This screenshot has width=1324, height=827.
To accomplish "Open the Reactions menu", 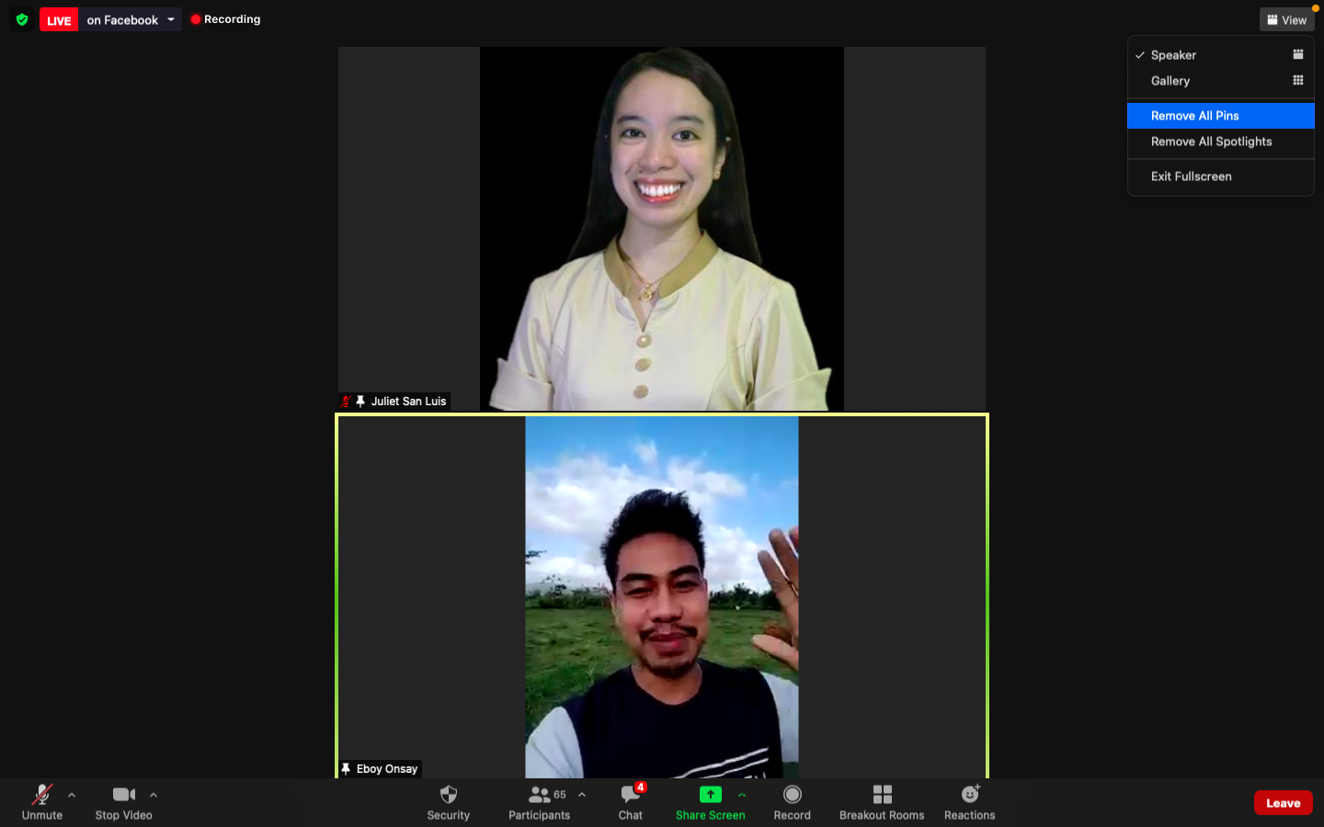I will click(x=969, y=801).
